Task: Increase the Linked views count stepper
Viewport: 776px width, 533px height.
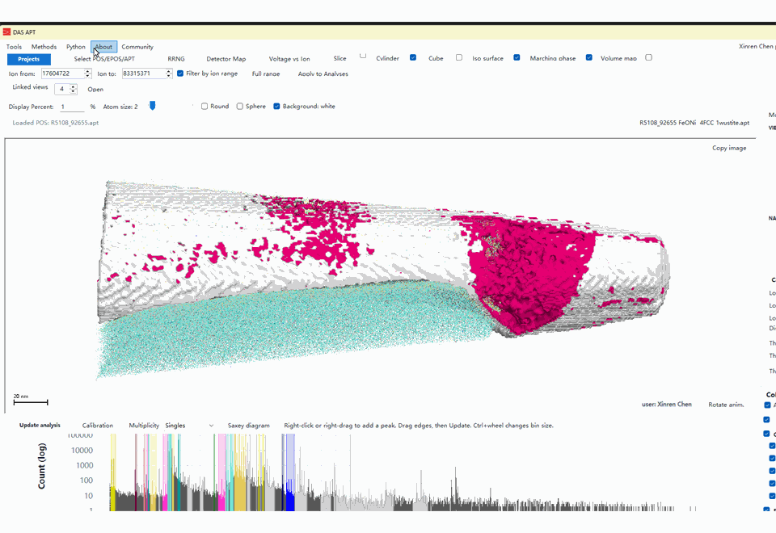Action: tap(74, 86)
